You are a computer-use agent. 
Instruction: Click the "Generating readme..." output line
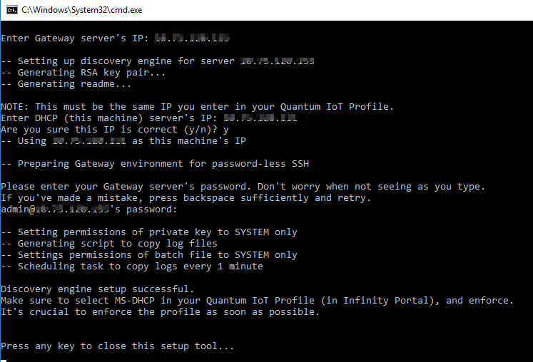[66, 84]
